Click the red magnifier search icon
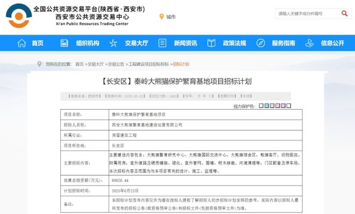355x214 pixels. click(344, 13)
